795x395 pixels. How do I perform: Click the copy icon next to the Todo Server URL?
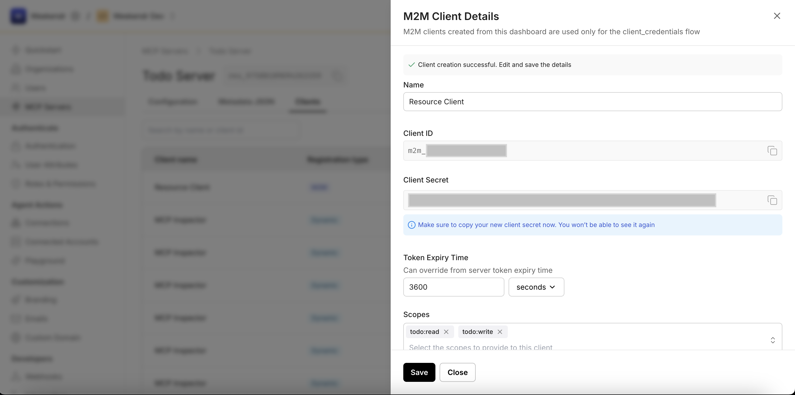(x=337, y=75)
